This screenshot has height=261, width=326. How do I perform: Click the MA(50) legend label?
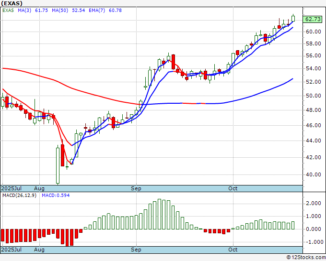[x=60, y=11]
